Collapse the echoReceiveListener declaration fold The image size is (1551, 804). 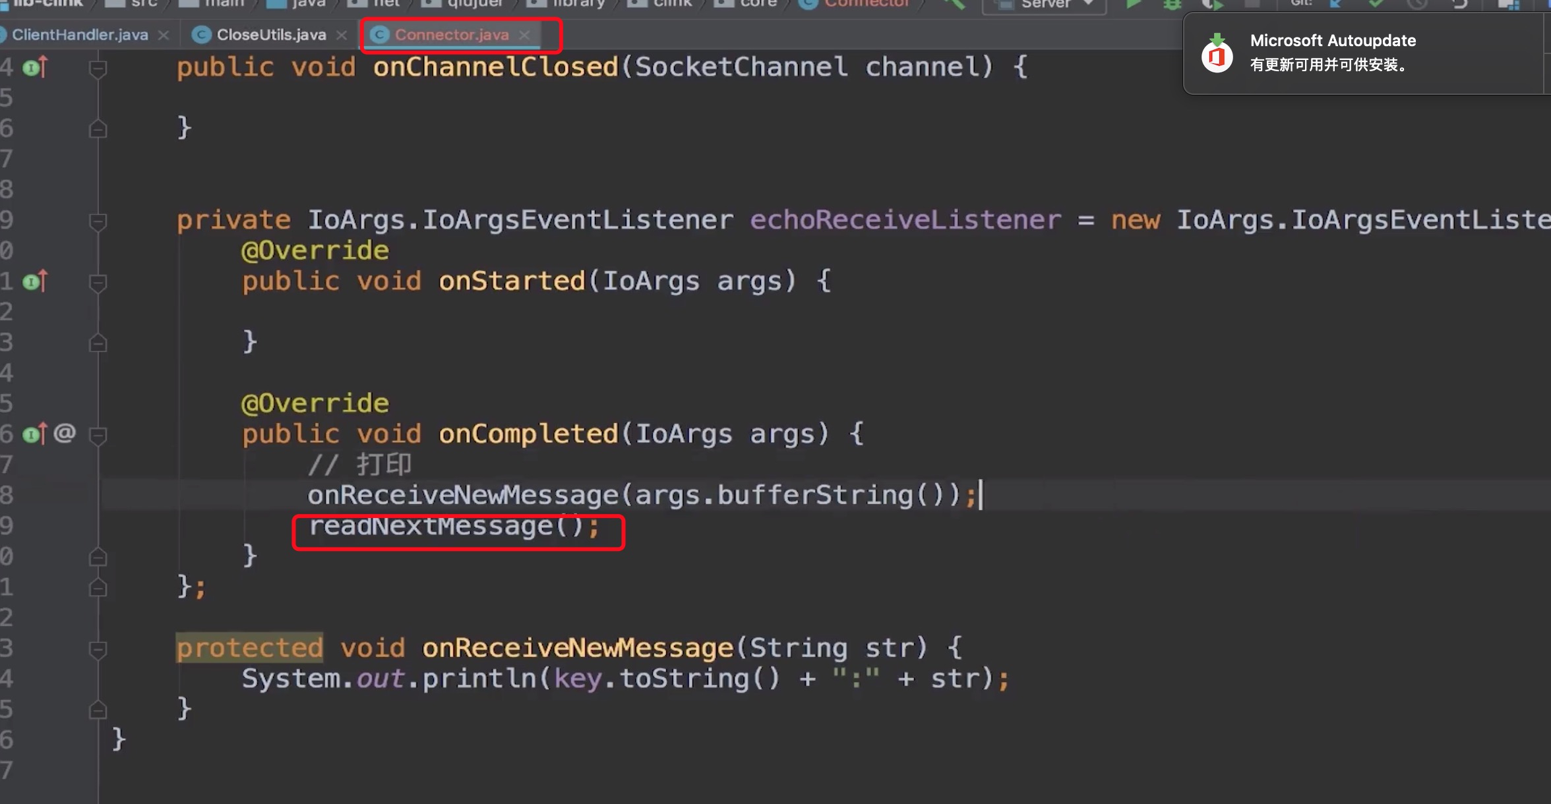[98, 221]
